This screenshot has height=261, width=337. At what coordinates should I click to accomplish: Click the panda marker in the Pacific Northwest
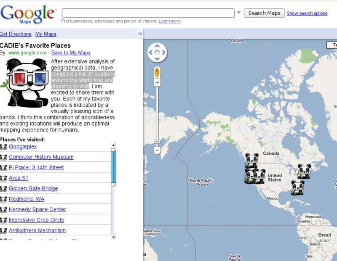point(251,161)
